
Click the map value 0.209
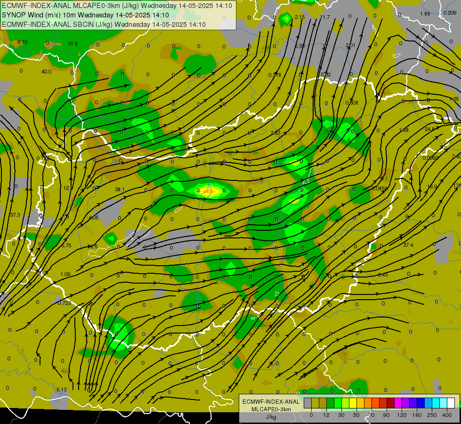click(450, 13)
